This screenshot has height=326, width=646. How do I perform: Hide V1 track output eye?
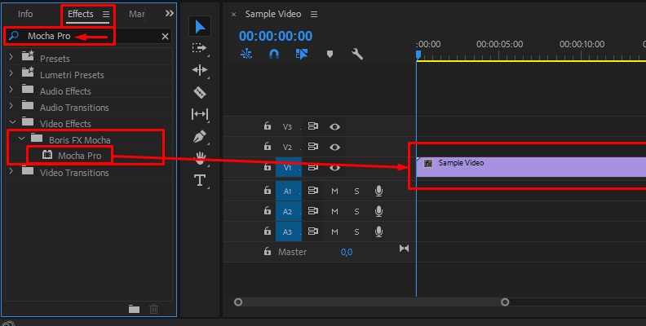334,168
